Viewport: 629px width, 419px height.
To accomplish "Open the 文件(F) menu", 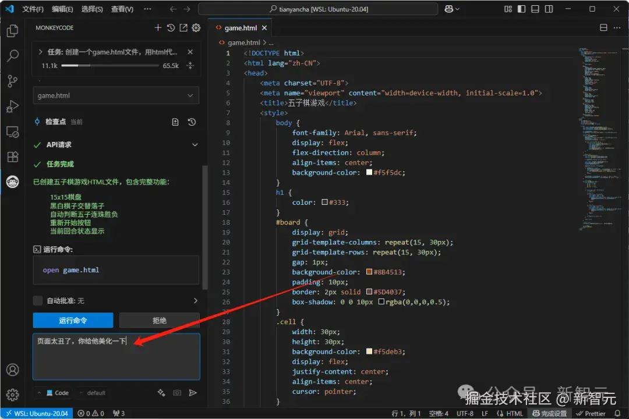I will pos(33,9).
